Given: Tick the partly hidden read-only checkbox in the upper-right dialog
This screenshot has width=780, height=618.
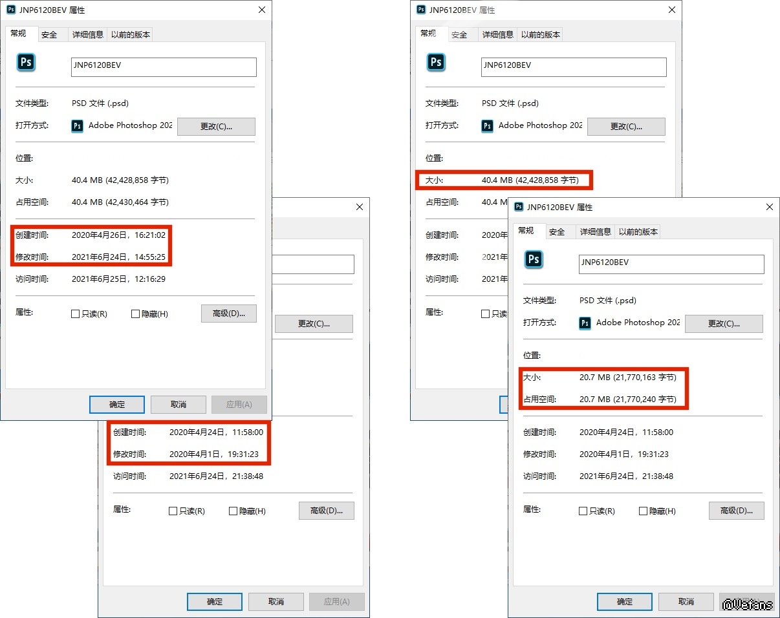Looking at the screenshot, I should pos(486,314).
